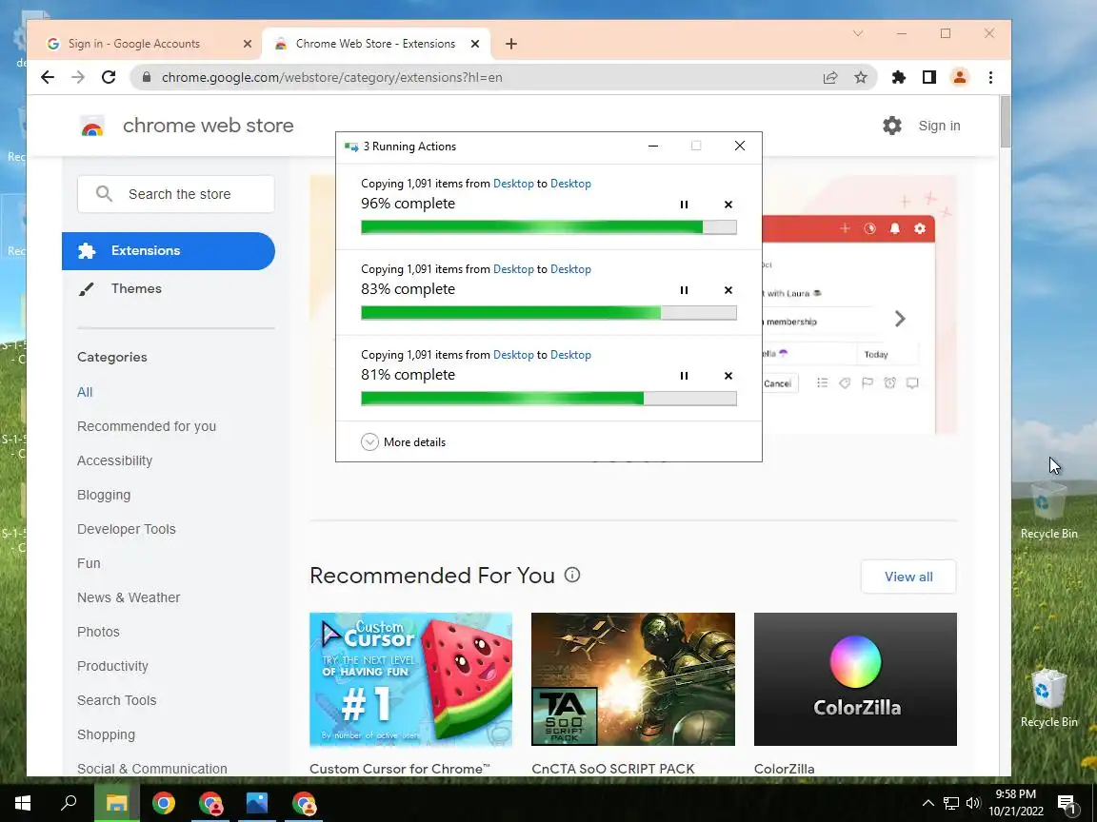Open the ColorZilla extension thumbnail

click(x=855, y=679)
